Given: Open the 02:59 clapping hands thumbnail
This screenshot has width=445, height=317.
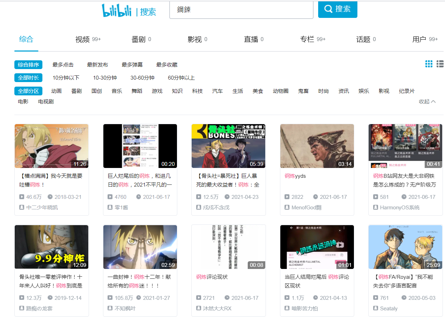Looking at the screenshot, I should click(x=140, y=247).
